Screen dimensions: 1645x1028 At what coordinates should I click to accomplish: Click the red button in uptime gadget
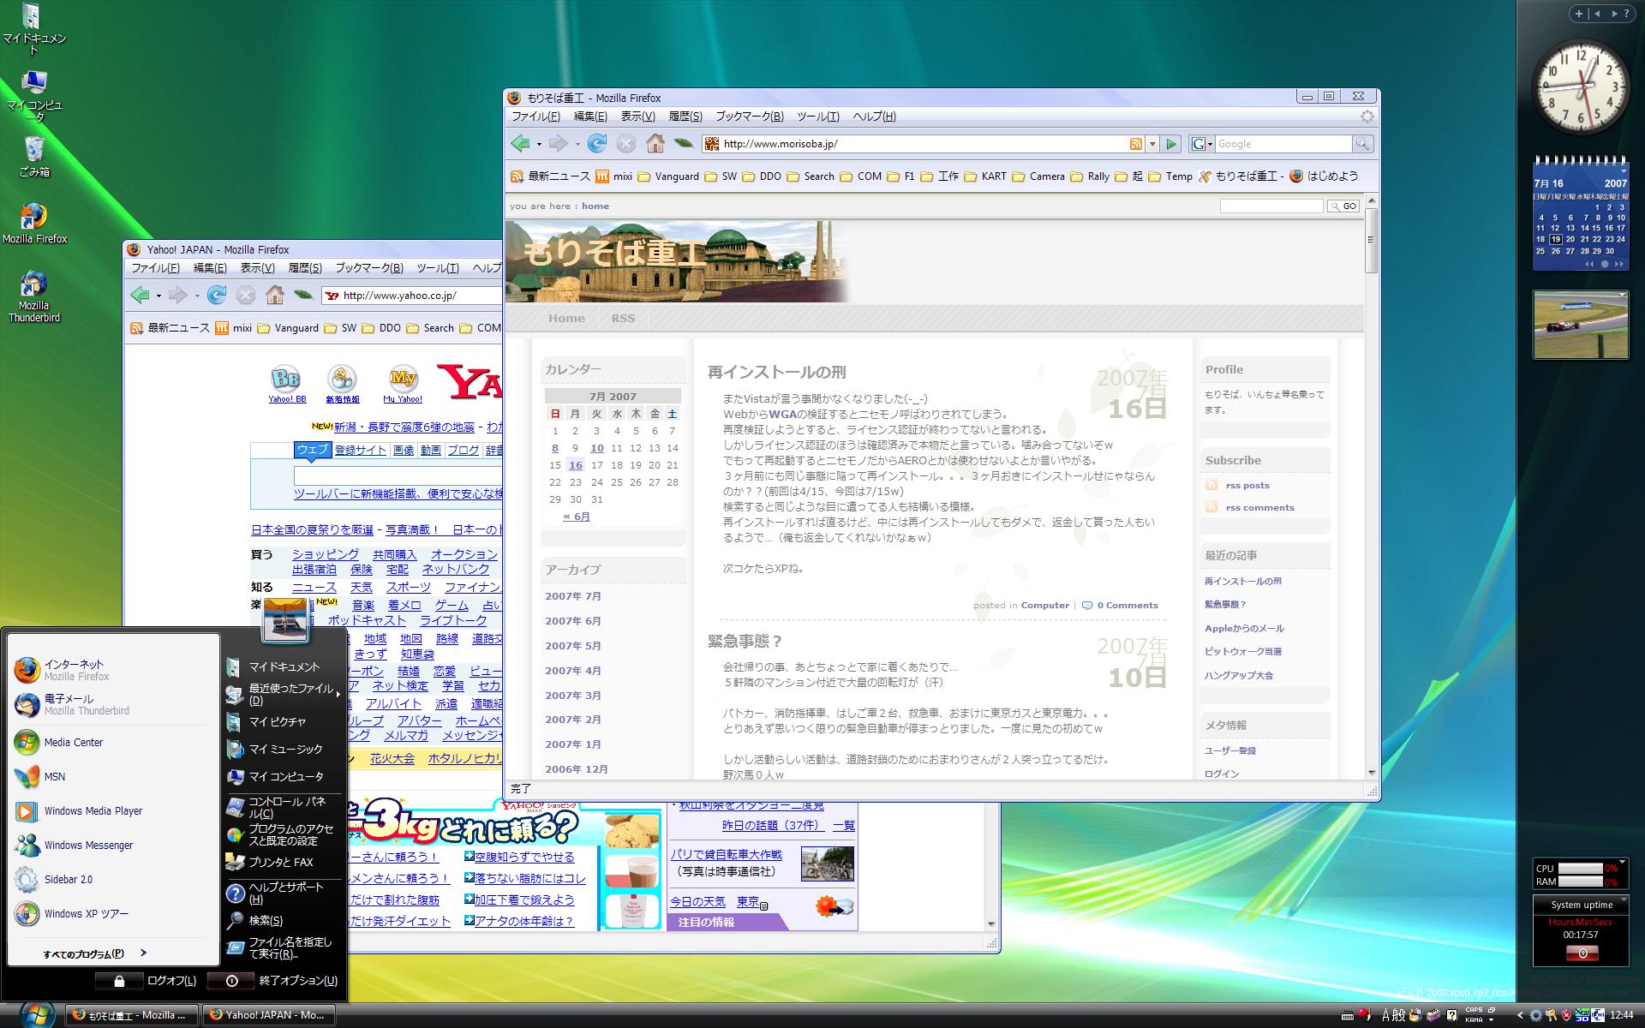[x=1582, y=953]
